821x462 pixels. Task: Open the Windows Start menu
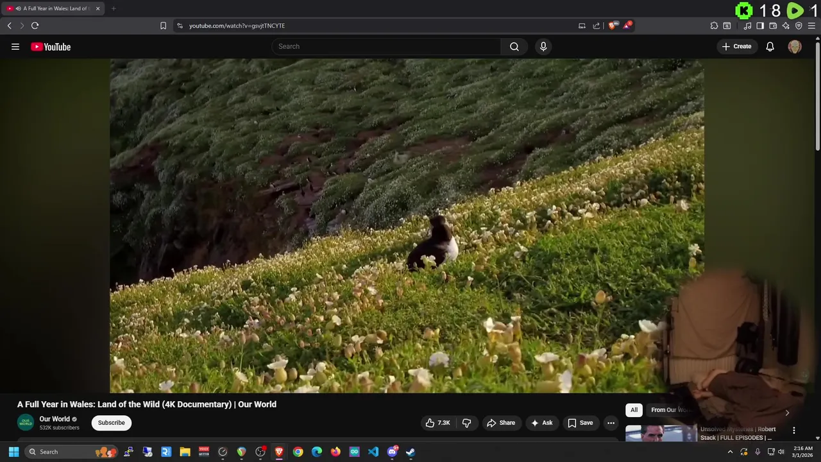[13, 452]
